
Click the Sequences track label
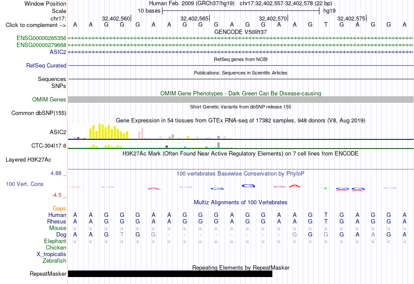[x=52, y=79]
